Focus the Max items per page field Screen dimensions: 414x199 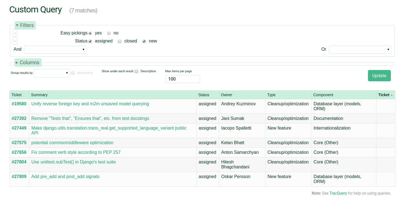coord(183,79)
